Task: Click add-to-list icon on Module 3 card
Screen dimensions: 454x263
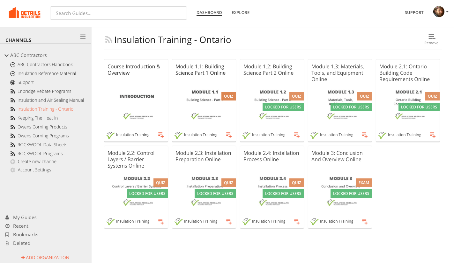Action: pos(365,222)
